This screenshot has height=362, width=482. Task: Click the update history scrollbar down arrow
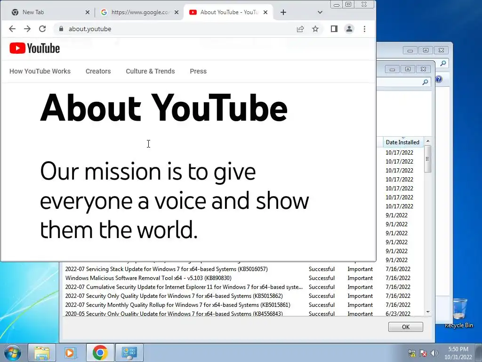point(428,312)
